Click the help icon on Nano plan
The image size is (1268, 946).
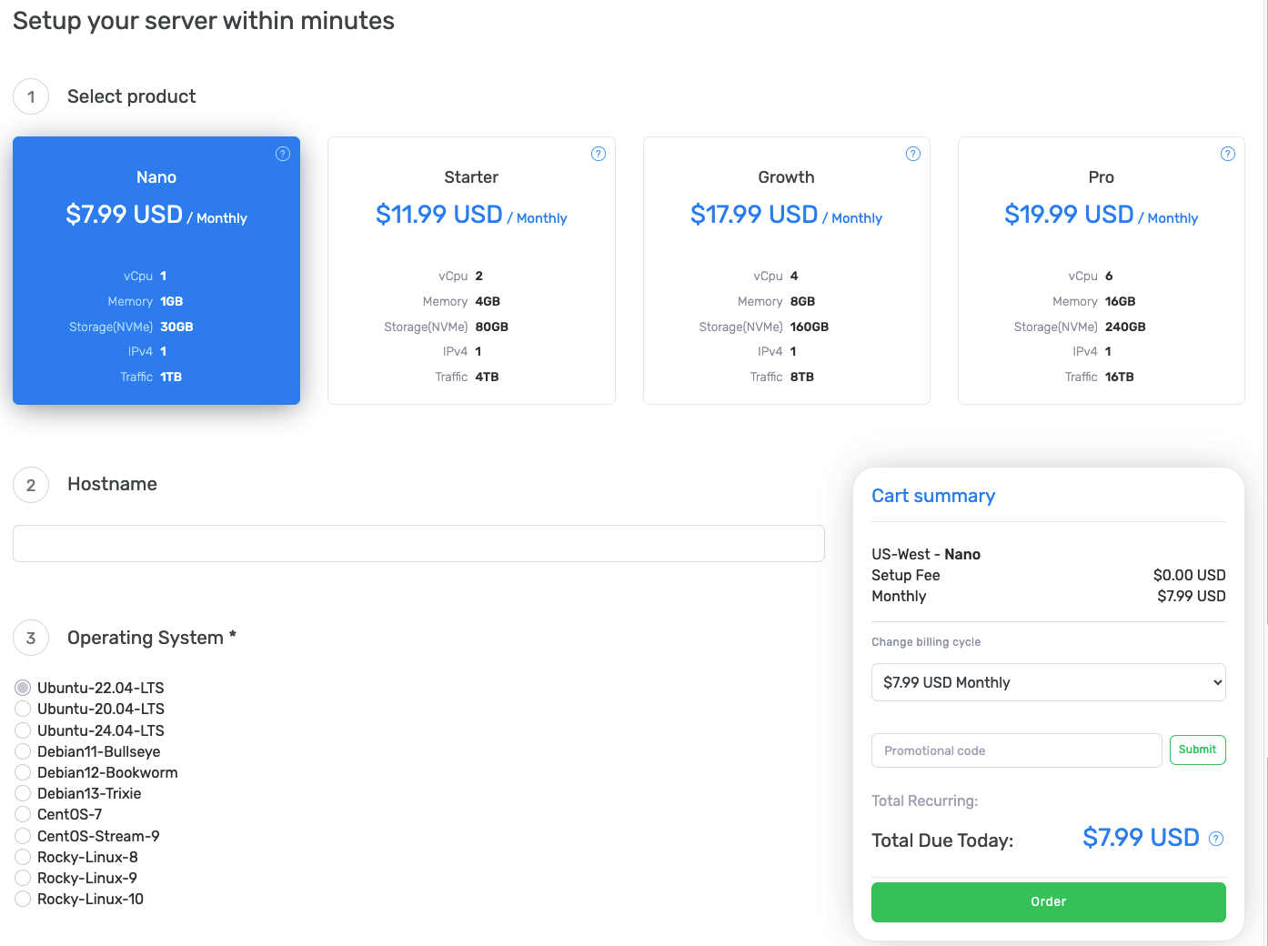[283, 154]
